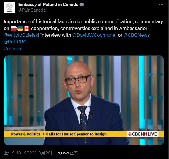This screenshot has width=169, height=159.
Task: Click the blue verified badge
Action: coord(82,5)
